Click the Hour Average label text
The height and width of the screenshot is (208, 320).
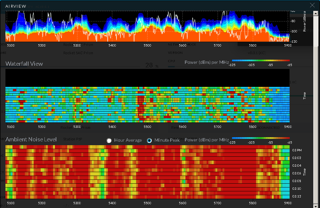click(x=128, y=140)
